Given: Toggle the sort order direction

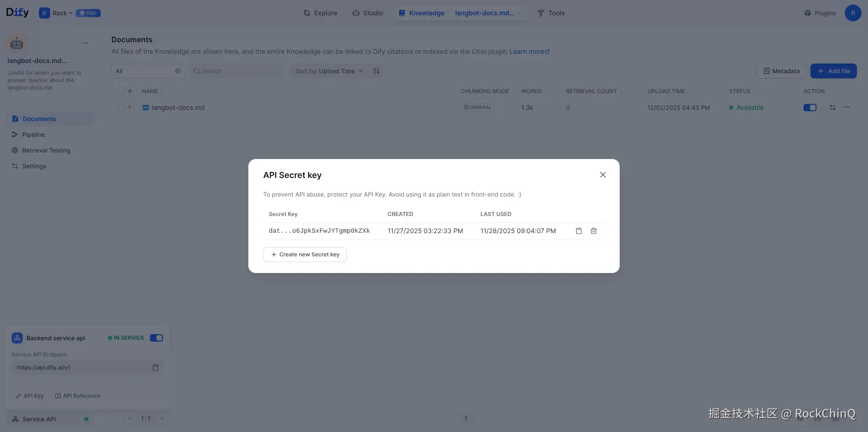Looking at the screenshot, I should tap(376, 70).
